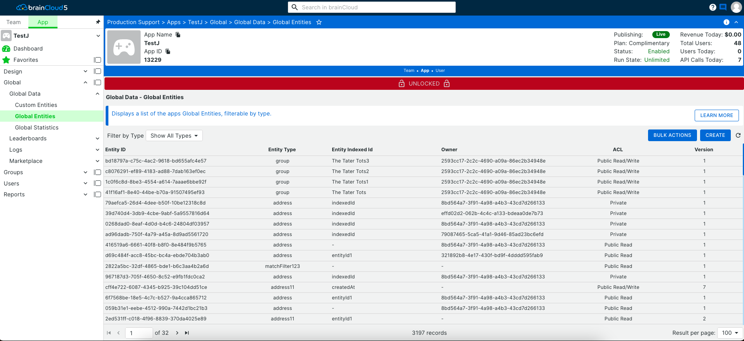
Task: Go to the previous page
Action: (118, 333)
